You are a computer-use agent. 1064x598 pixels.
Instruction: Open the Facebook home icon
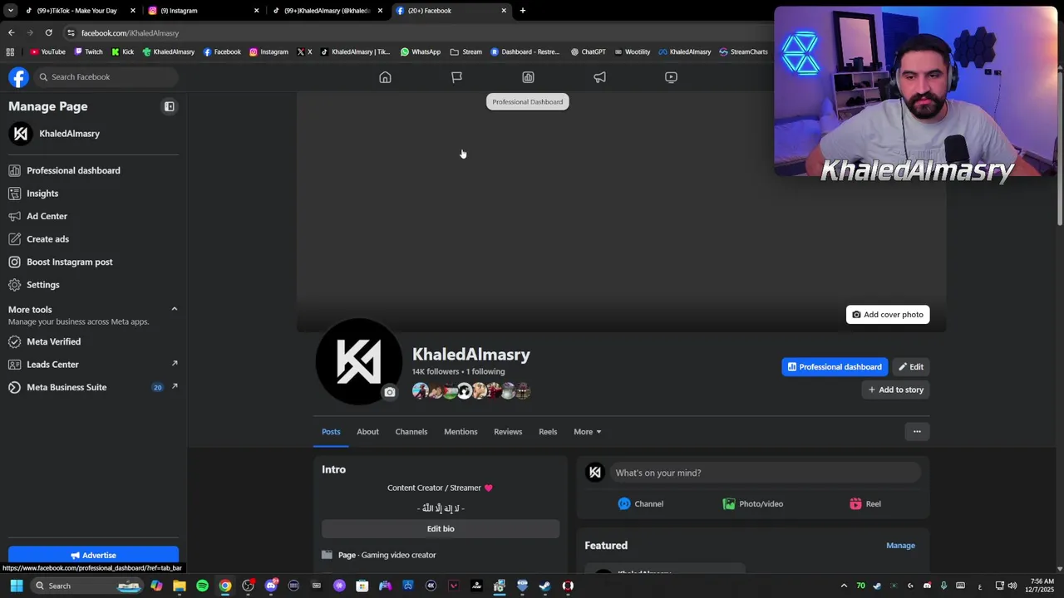[385, 77]
